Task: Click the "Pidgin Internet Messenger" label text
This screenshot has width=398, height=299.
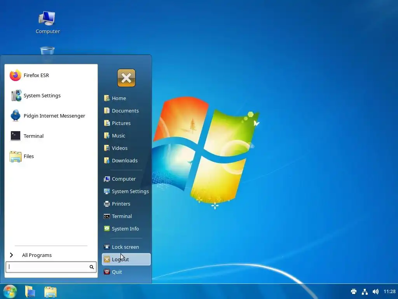Action: tap(54, 116)
